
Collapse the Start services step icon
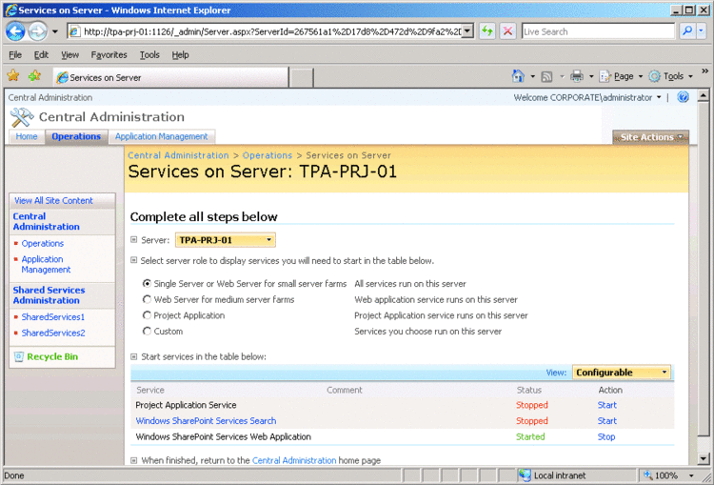134,356
